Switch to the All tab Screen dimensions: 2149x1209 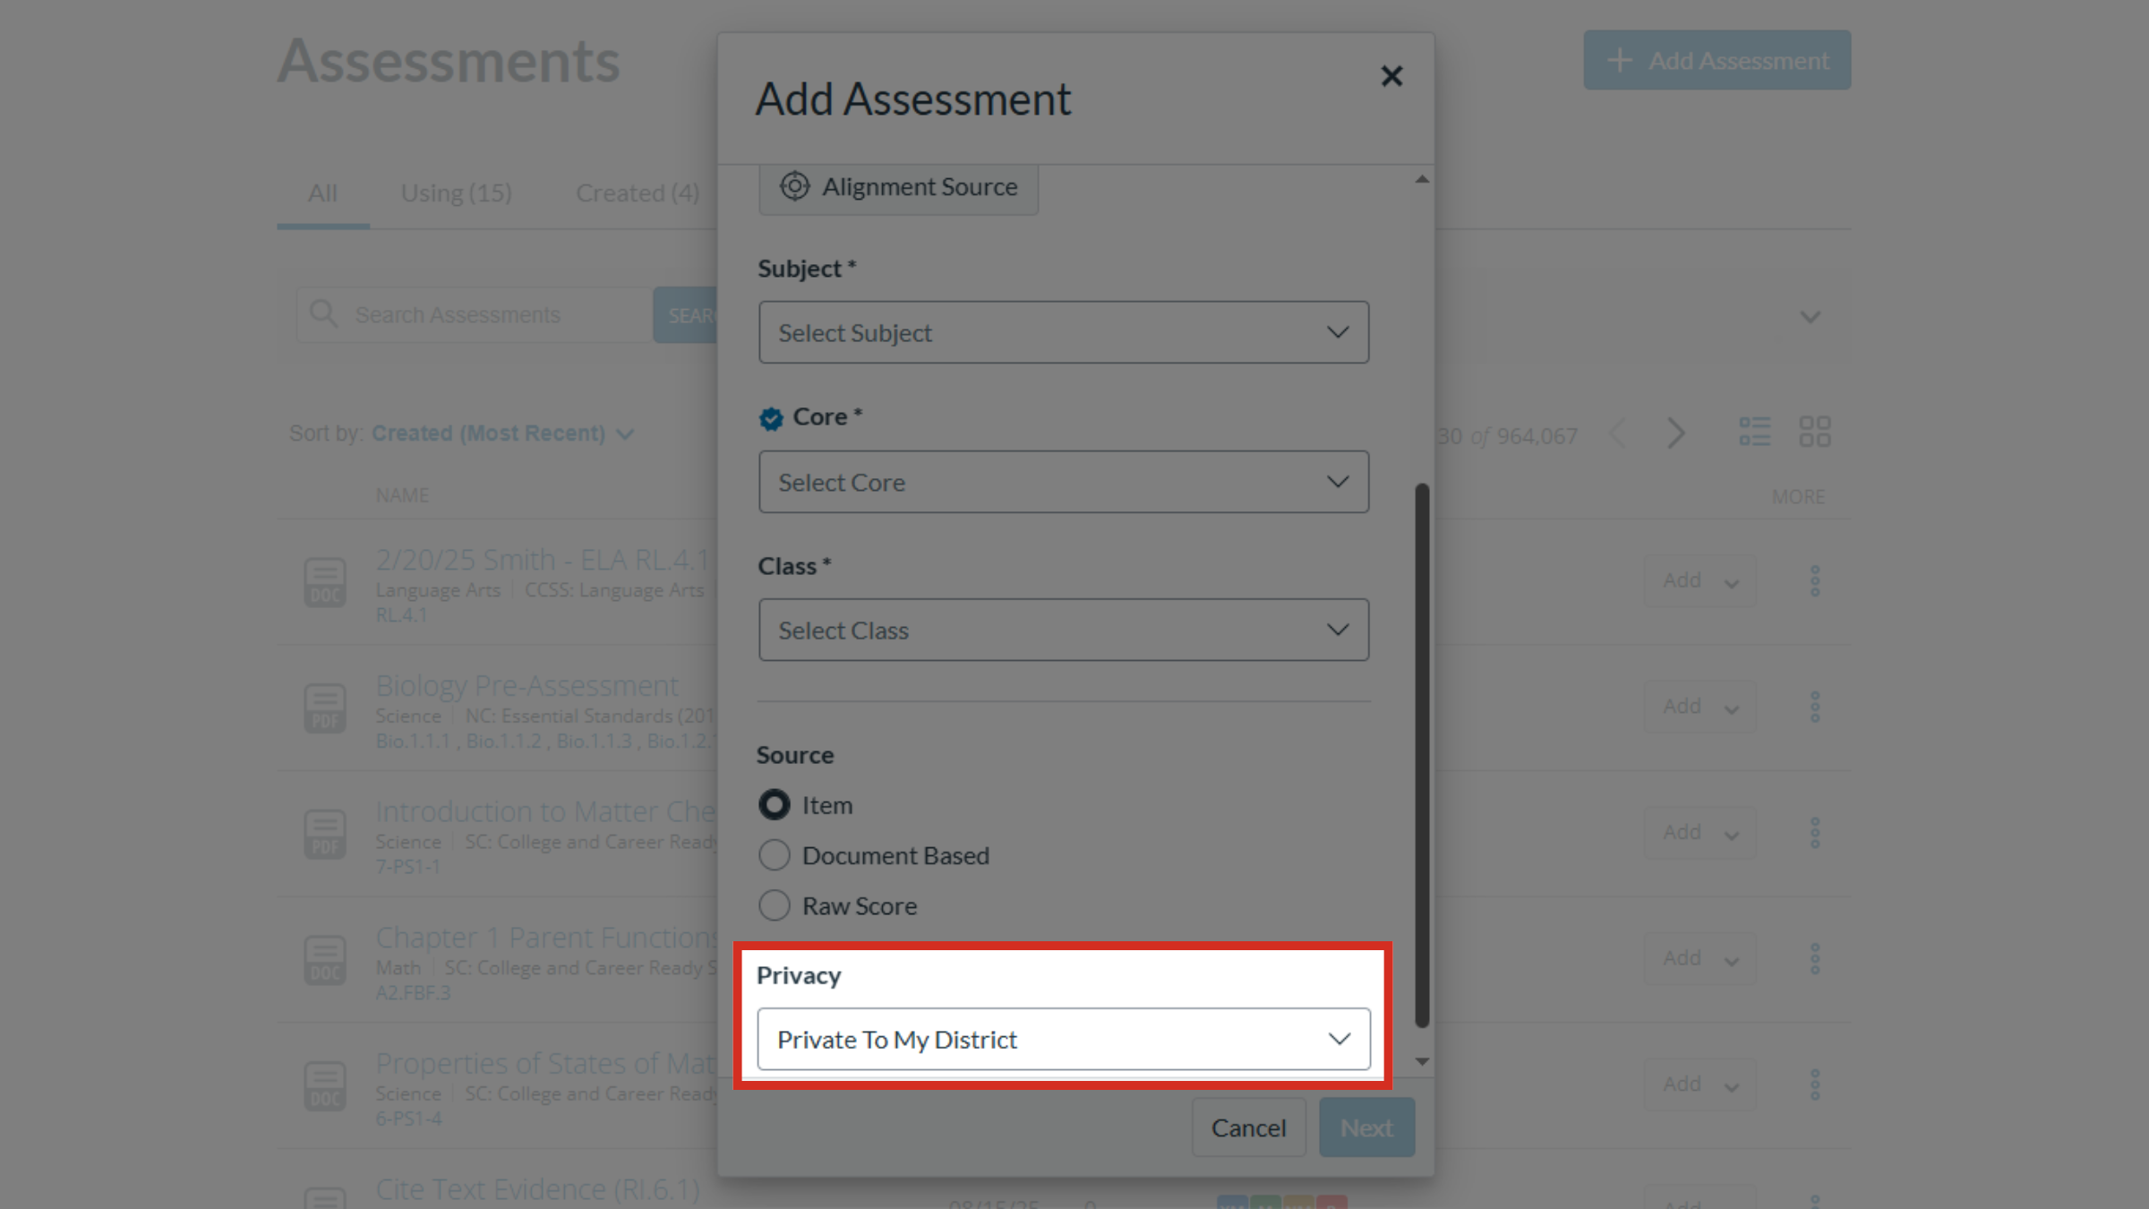click(x=322, y=193)
